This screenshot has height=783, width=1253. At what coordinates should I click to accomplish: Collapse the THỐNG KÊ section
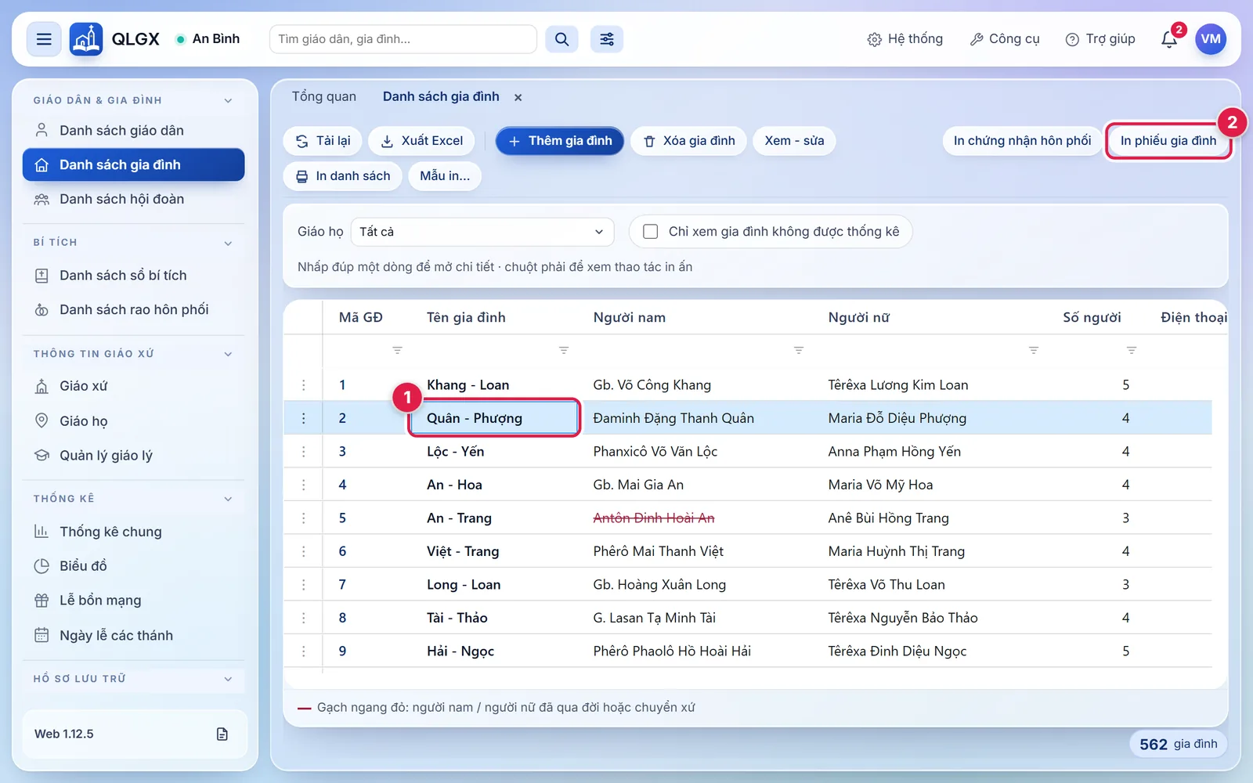click(x=228, y=499)
